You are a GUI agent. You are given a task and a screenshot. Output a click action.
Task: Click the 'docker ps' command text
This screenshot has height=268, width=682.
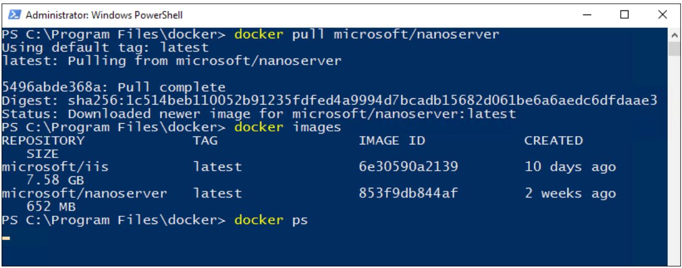(271, 221)
